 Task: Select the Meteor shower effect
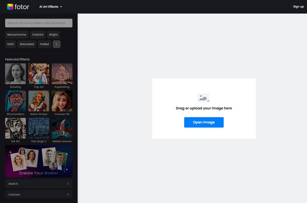[62, 128]
